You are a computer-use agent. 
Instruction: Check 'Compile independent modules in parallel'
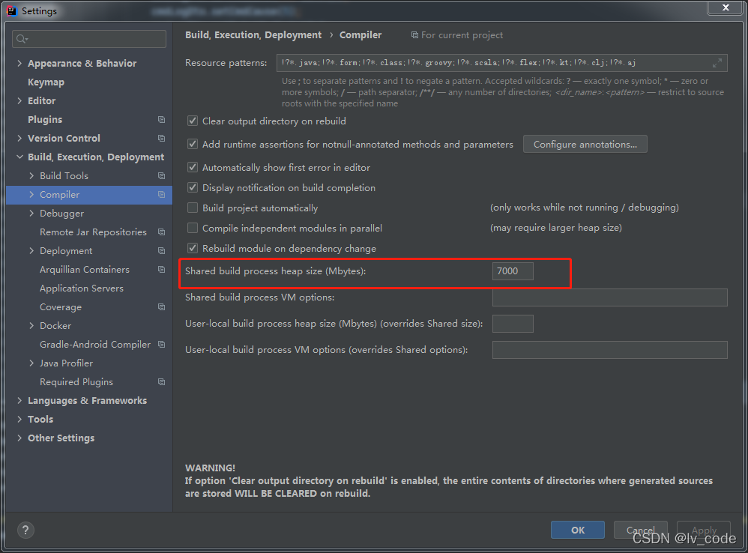tap(193, 228)
